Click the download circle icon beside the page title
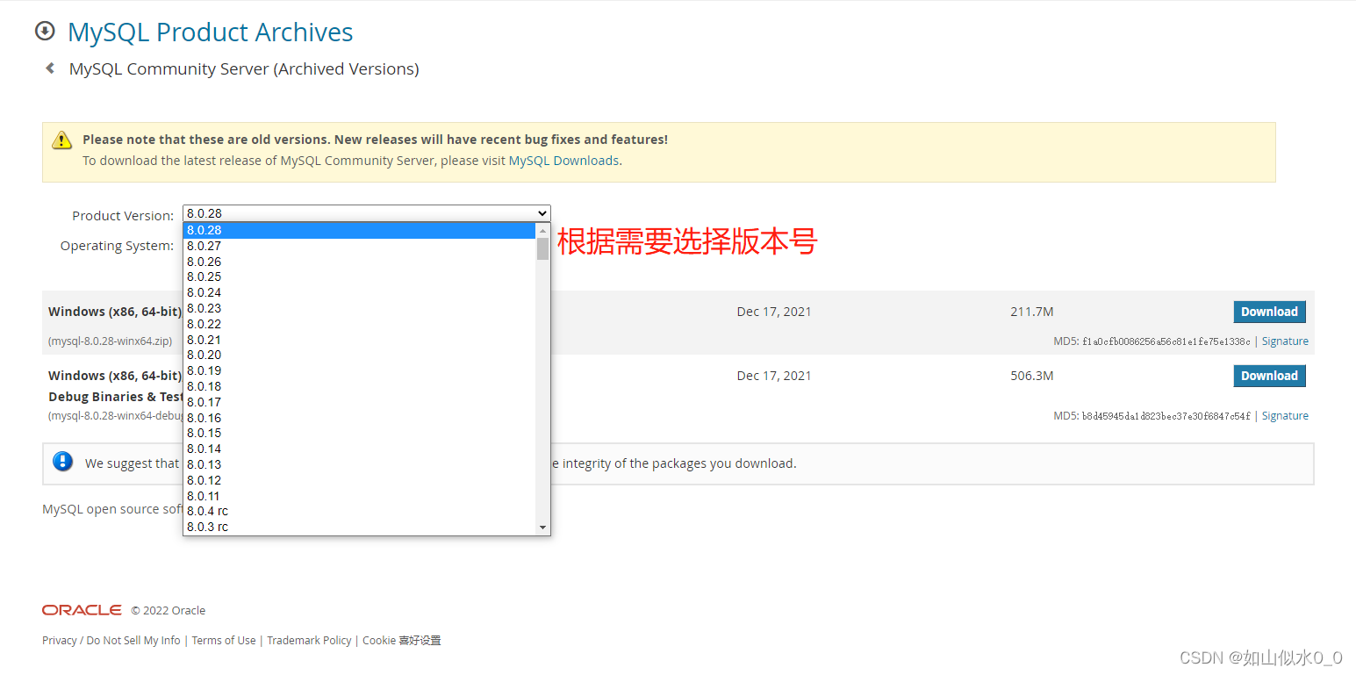The height and width of the screenshot is (675, 1356). 44,32
